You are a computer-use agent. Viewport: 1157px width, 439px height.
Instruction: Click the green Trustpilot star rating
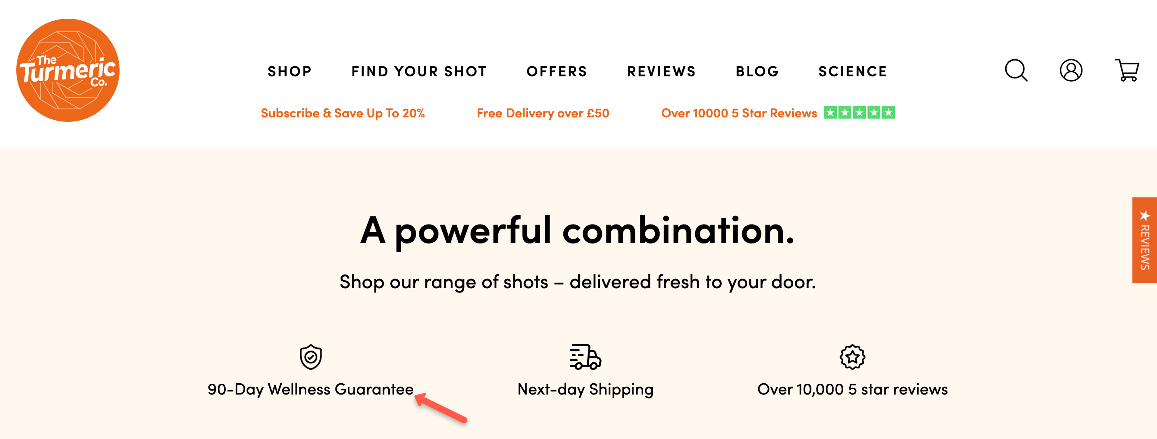click(x=858, y=113)
